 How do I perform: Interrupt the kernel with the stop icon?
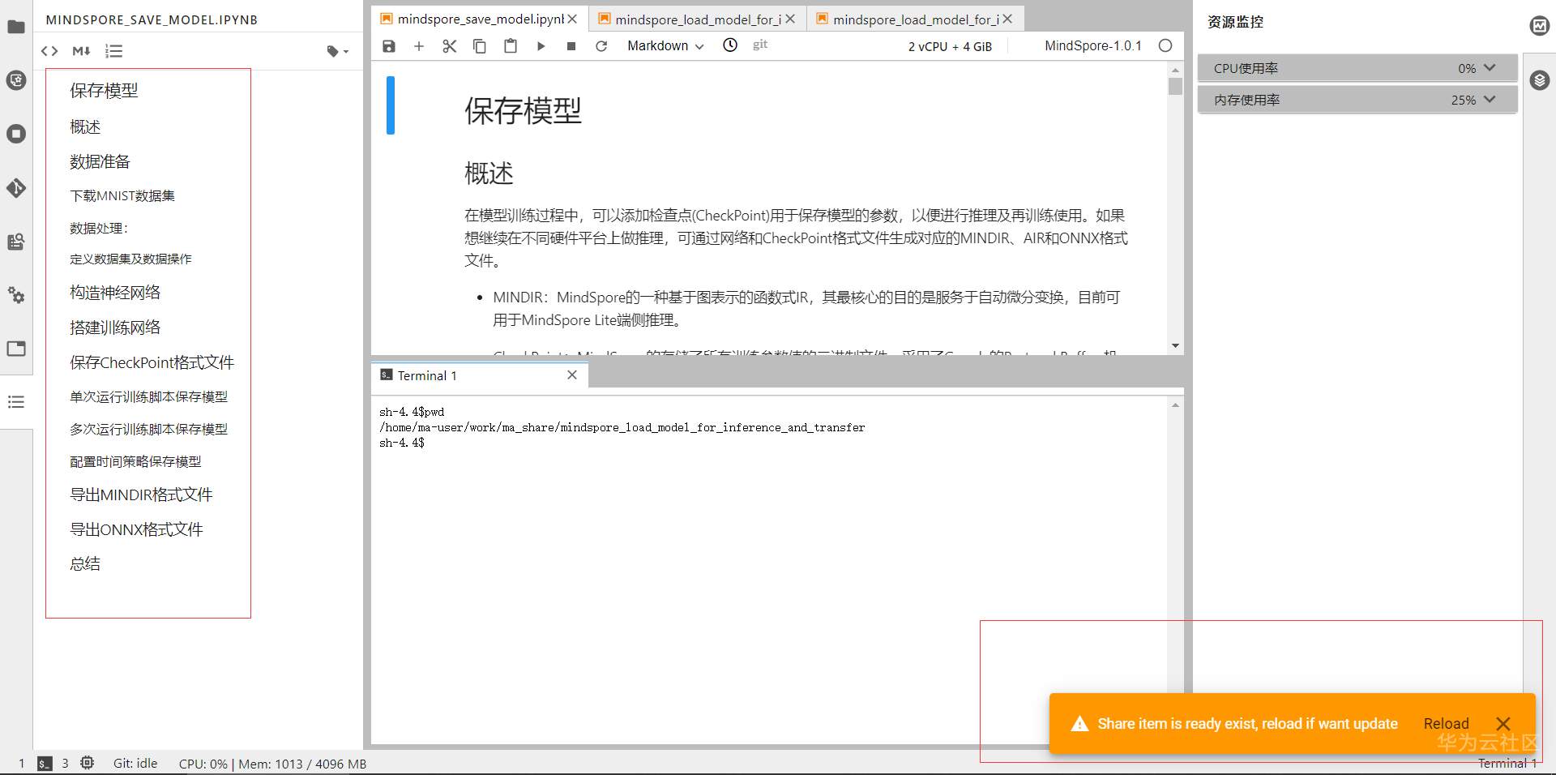click(571, 46)
